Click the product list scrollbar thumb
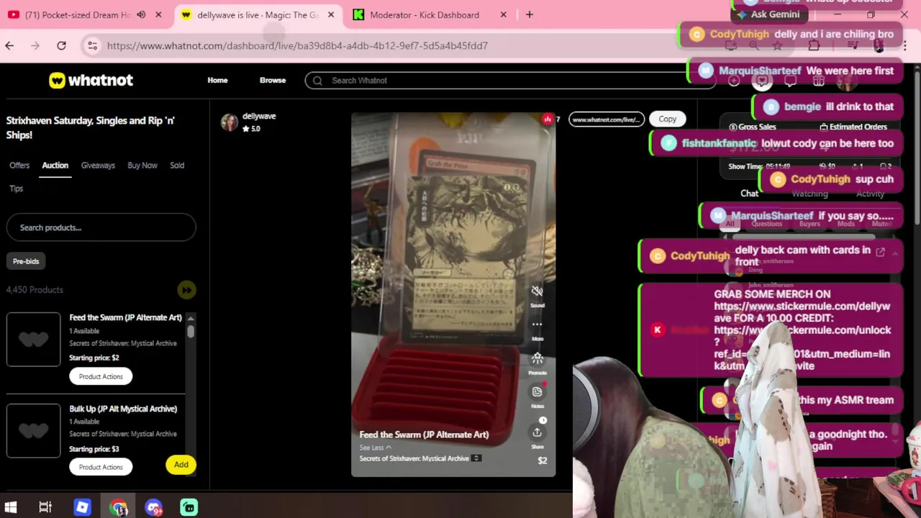The image size is (921, 518). pos(191,331)
